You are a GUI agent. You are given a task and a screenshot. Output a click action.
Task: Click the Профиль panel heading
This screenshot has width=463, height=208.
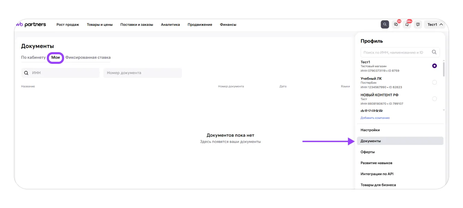[x=372, y=41]
